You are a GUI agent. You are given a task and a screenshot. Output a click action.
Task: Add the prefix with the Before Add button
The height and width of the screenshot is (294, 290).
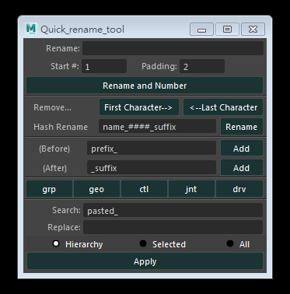pos(242,149)
